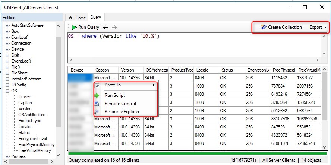331x165 pixels.
Task: Click the Create Collection icon
Action: coord(264,27)
